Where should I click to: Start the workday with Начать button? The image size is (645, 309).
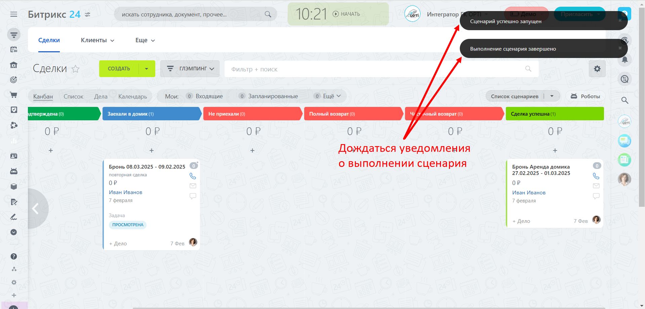coord(346,14)
